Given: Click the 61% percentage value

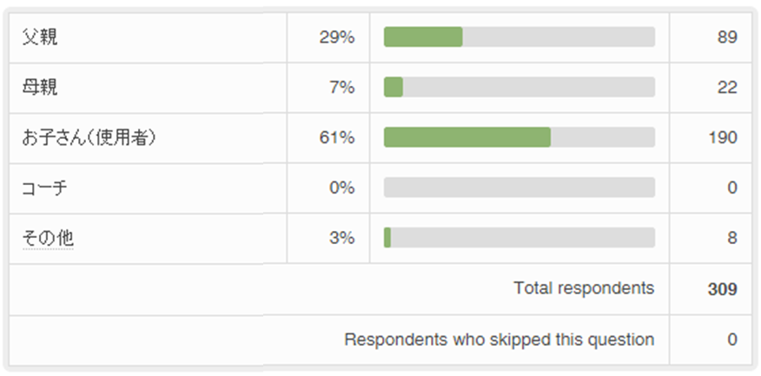Looking at the screenshot, I should click(x=337, y=138).
